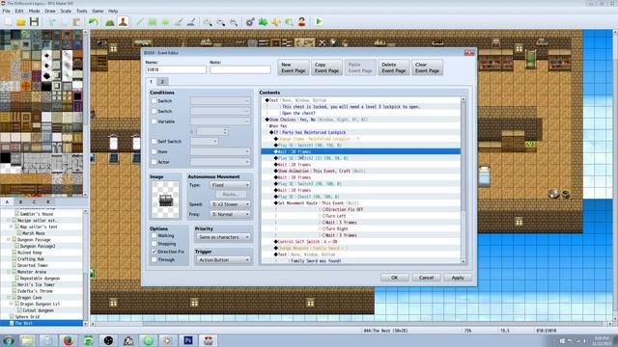618x347 pixels.
Task: Click the Open Project folder icon
Action: tap(21, 22)
